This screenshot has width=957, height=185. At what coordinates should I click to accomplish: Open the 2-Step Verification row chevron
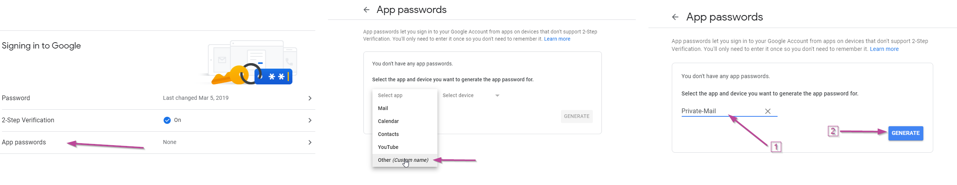(310, 120)
